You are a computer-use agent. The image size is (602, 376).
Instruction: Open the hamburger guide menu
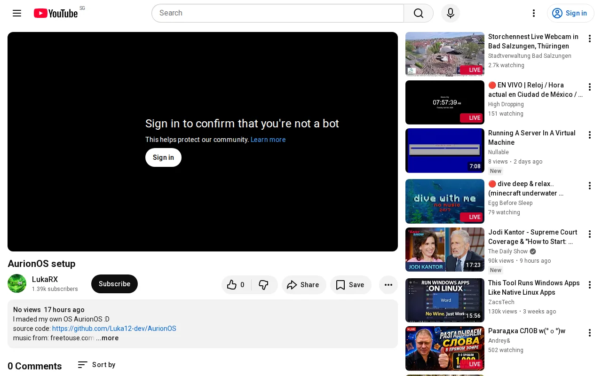coord(17,13)
